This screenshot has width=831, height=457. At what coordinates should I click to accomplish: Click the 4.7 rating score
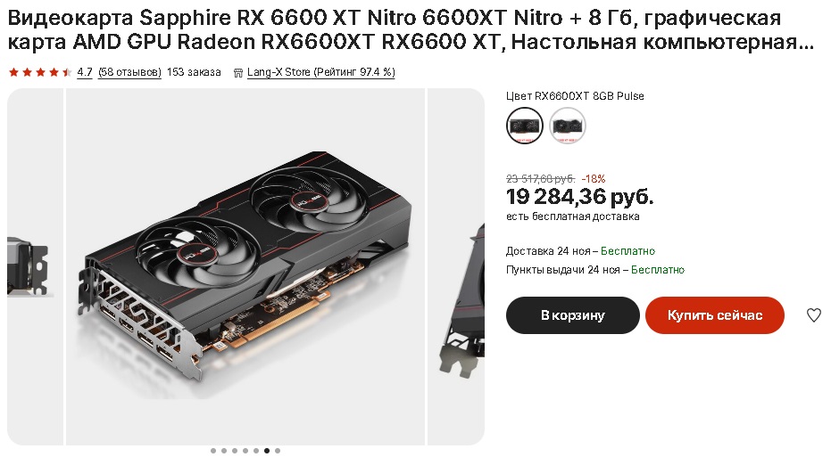(x=85, y=72)
